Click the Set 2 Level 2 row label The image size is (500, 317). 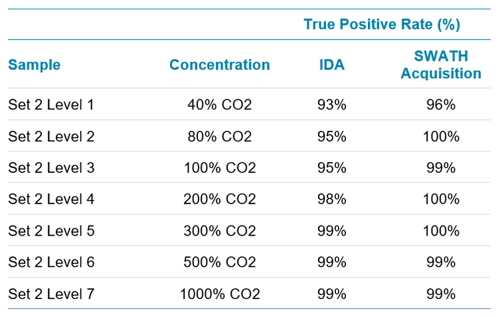tap(51, 136)
